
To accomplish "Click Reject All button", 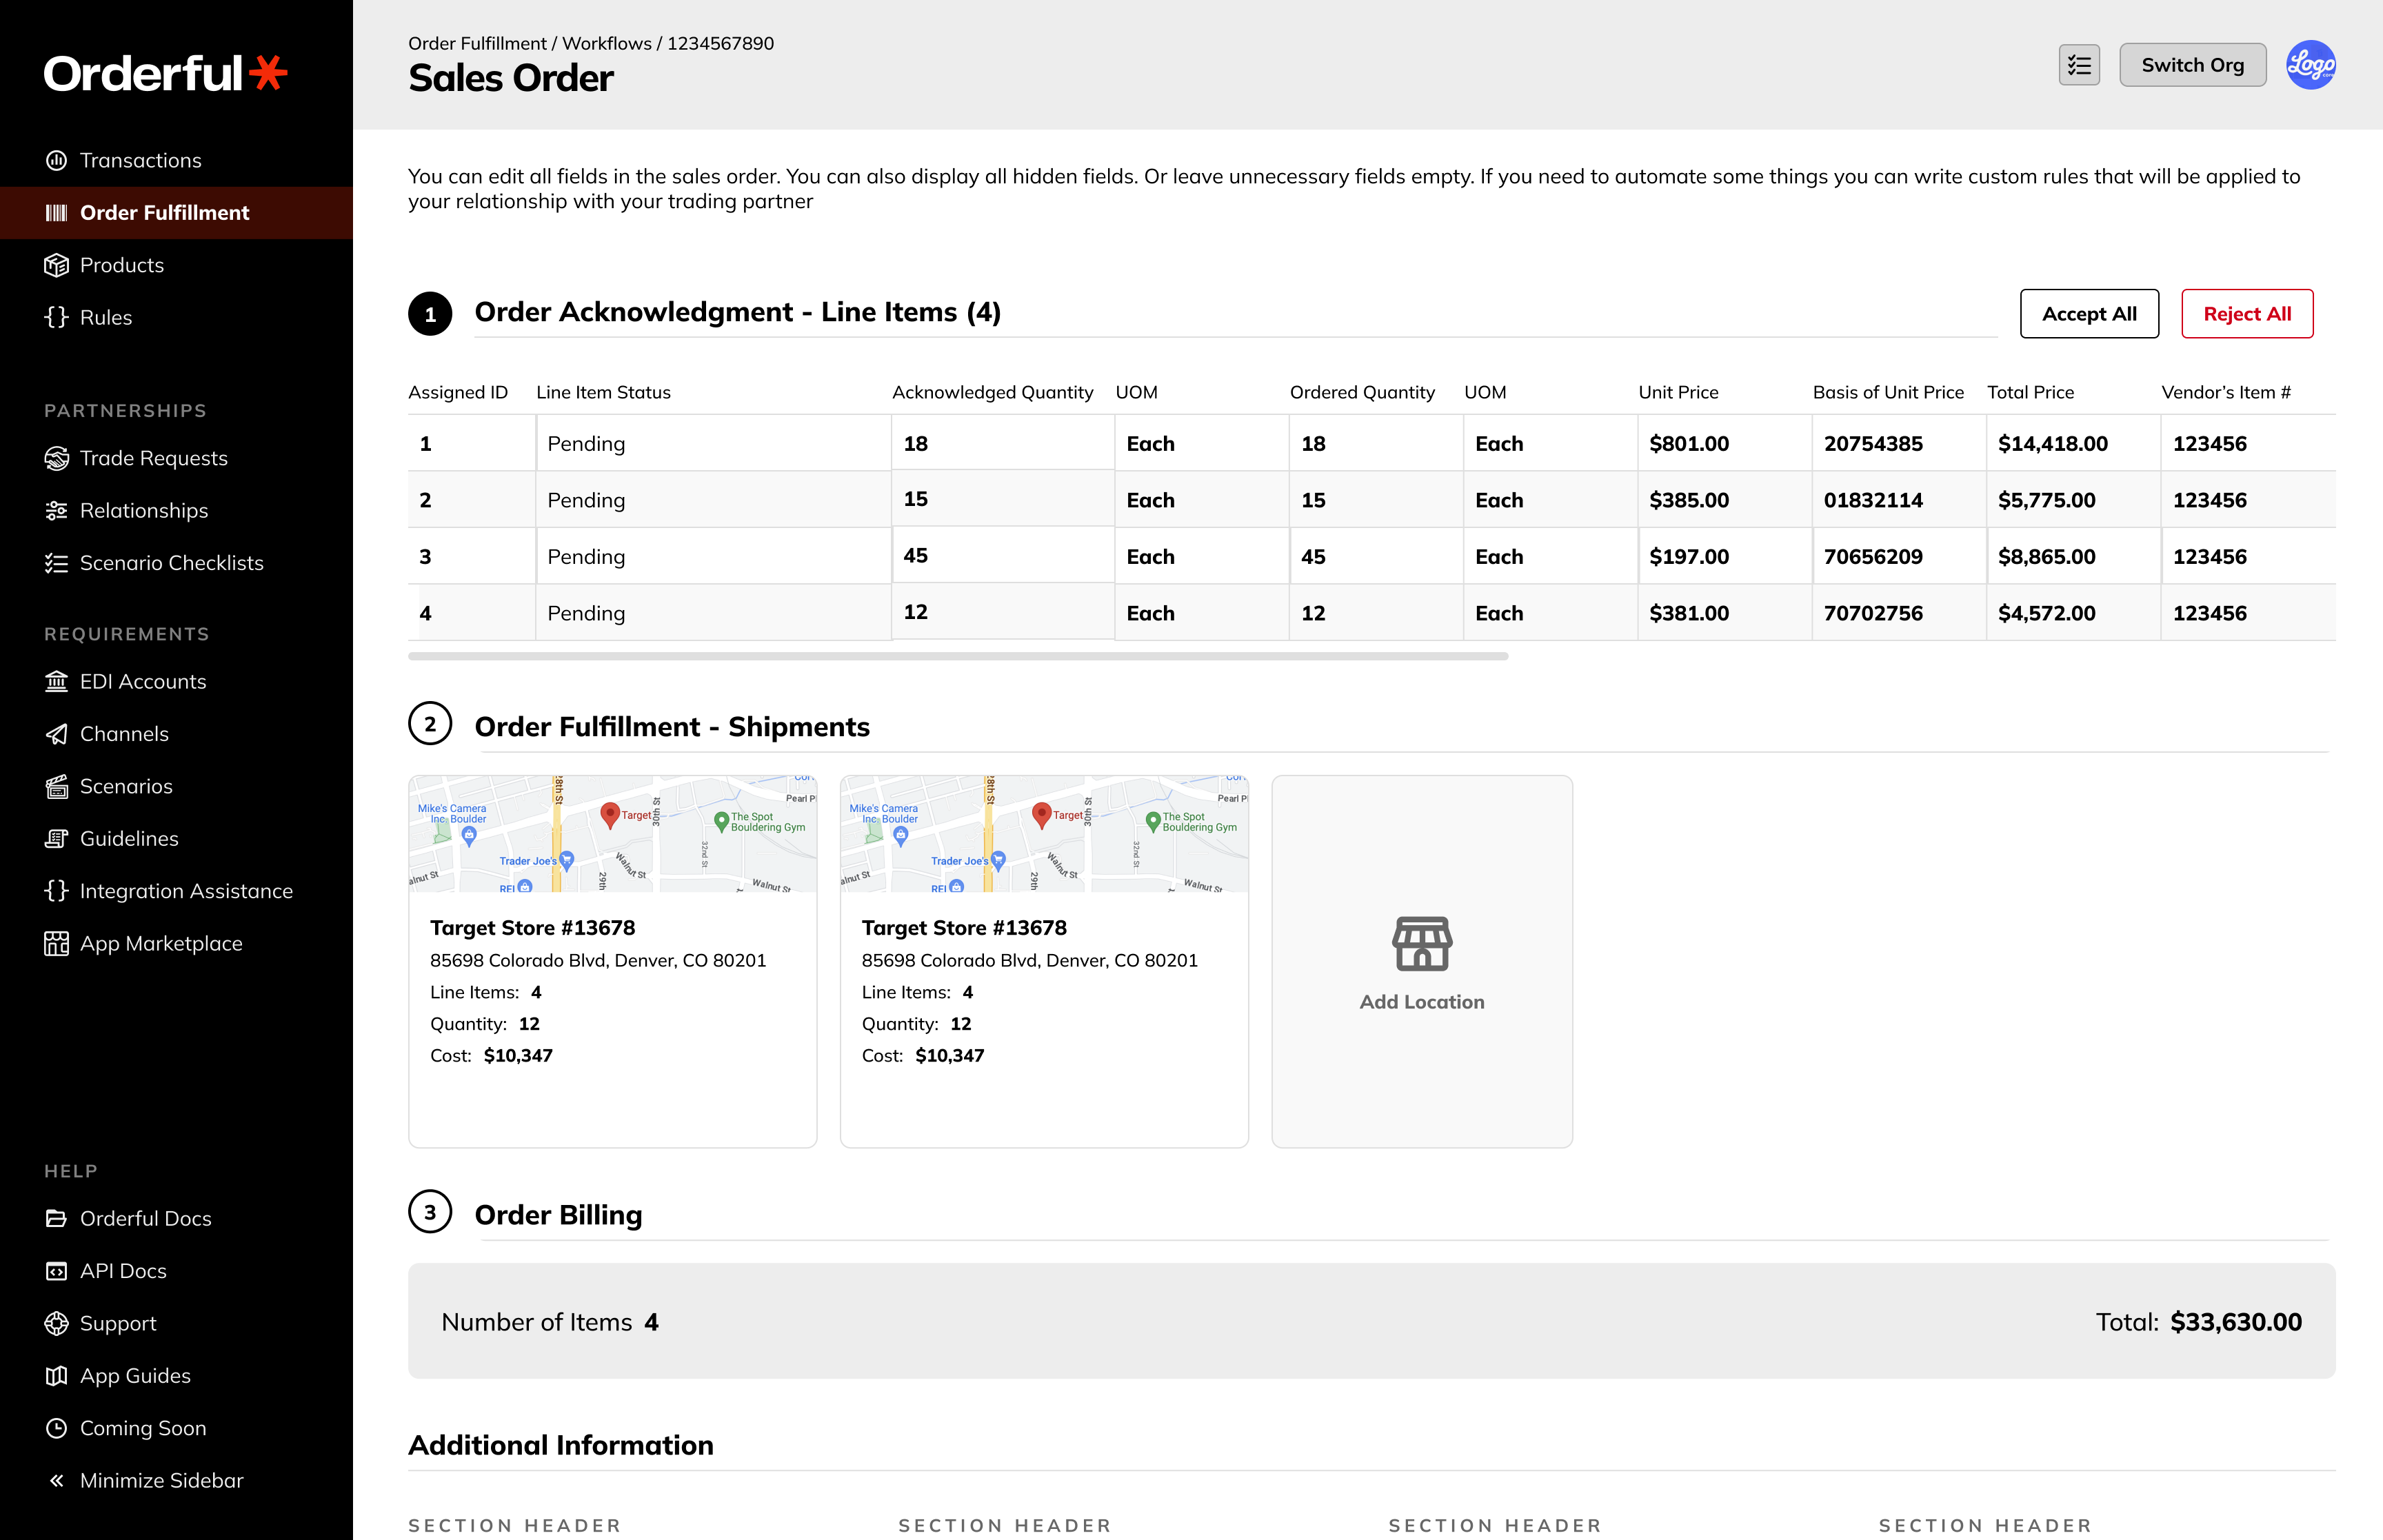I will coord(2247,314).
